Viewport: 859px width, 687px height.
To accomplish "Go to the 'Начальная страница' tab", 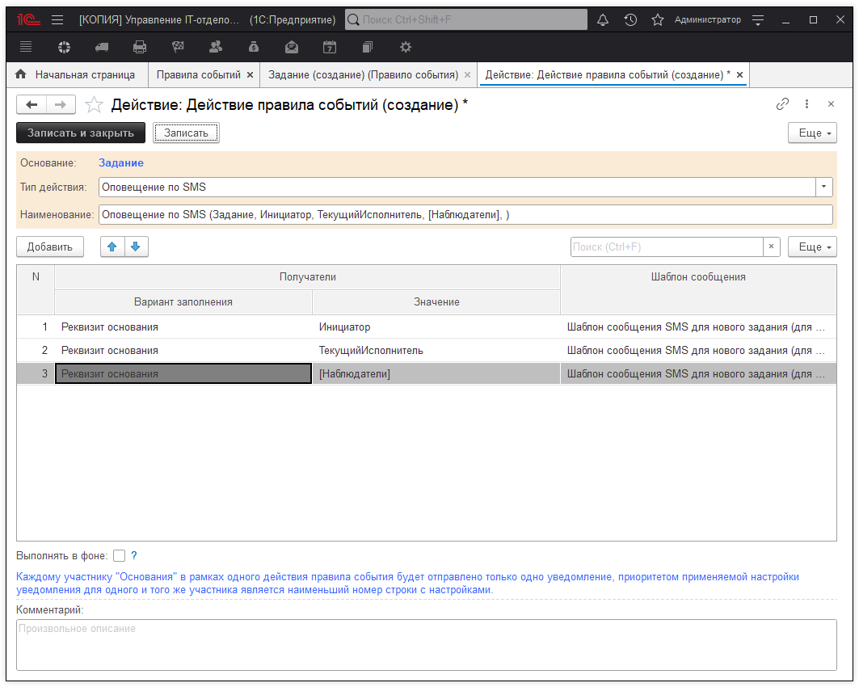I will pos(84,74).
